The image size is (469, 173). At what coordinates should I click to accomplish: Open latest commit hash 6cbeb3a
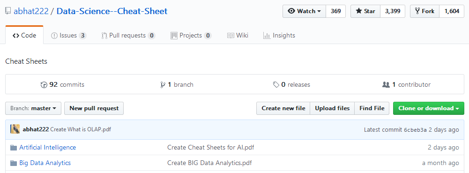415,130
